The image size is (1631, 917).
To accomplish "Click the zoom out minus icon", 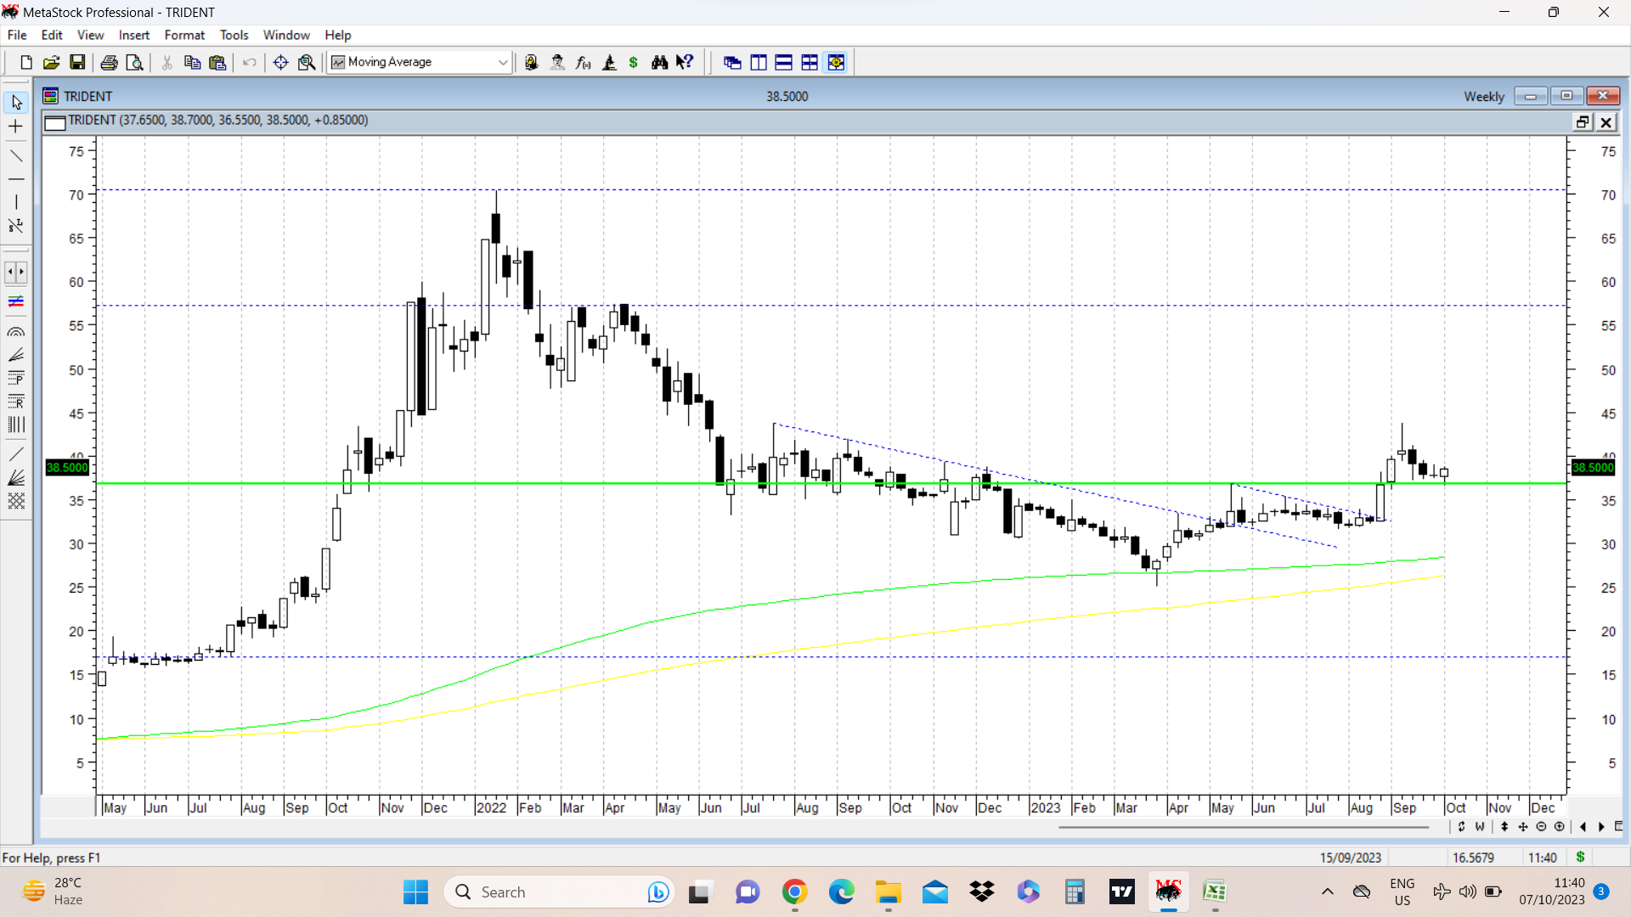I will 1541,826.
